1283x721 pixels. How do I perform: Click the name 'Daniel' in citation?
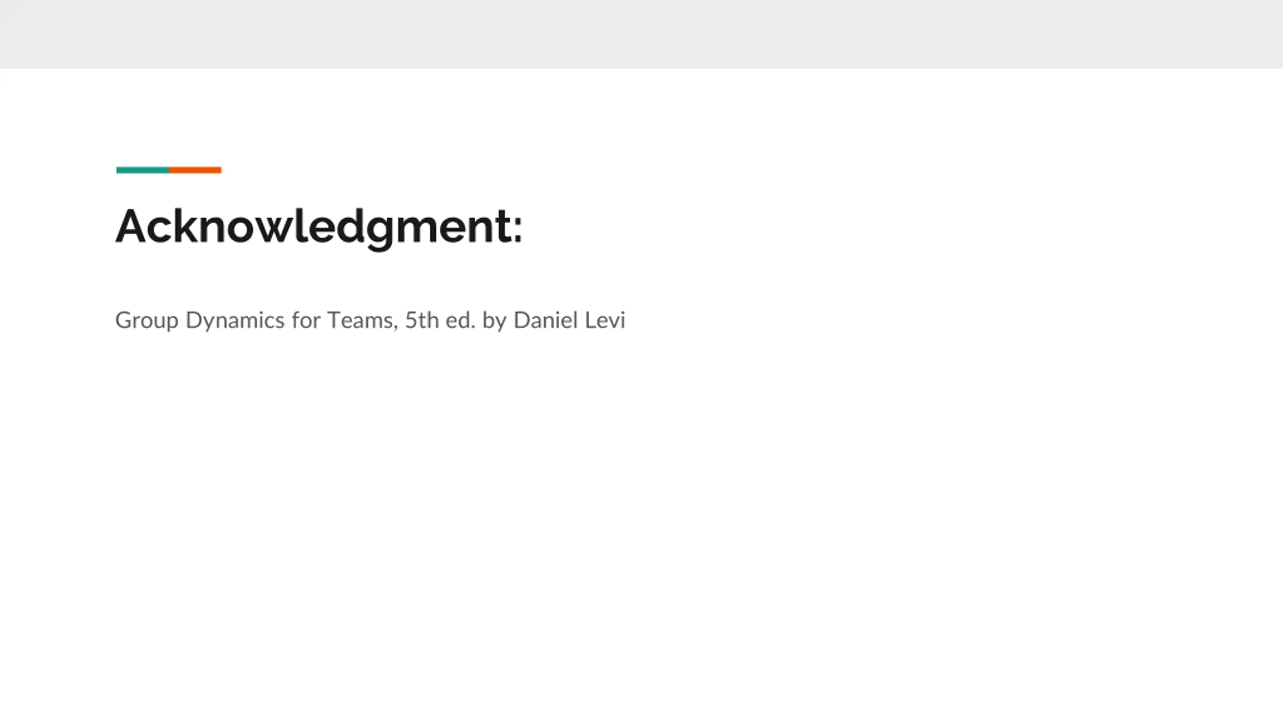546,320
